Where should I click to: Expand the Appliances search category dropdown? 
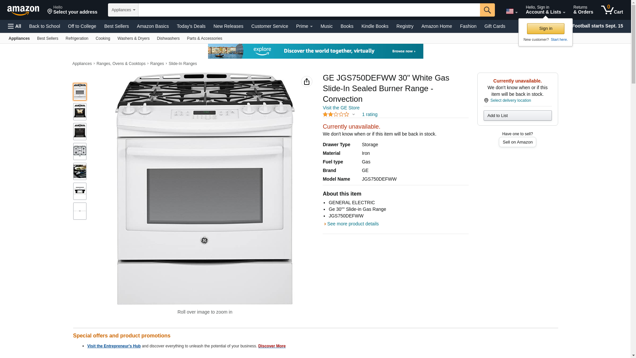(123, 10)
